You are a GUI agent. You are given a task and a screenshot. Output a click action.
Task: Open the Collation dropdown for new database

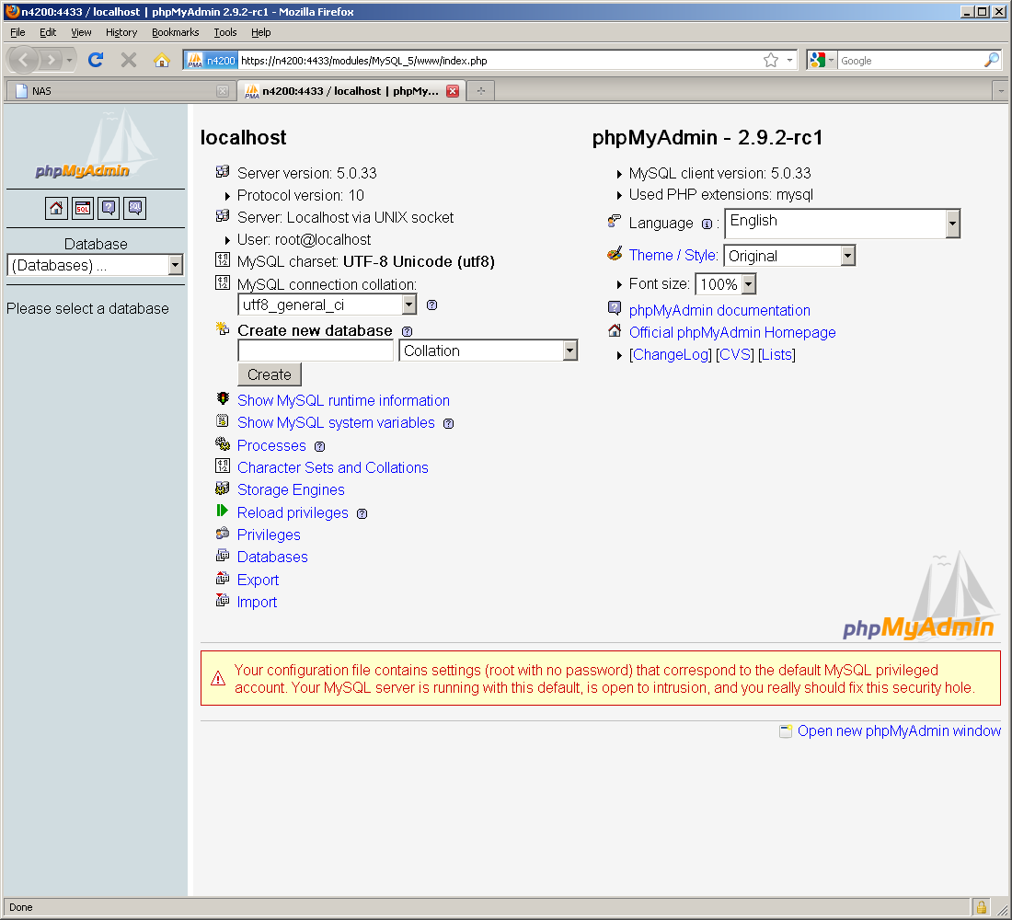pos(488,351)
